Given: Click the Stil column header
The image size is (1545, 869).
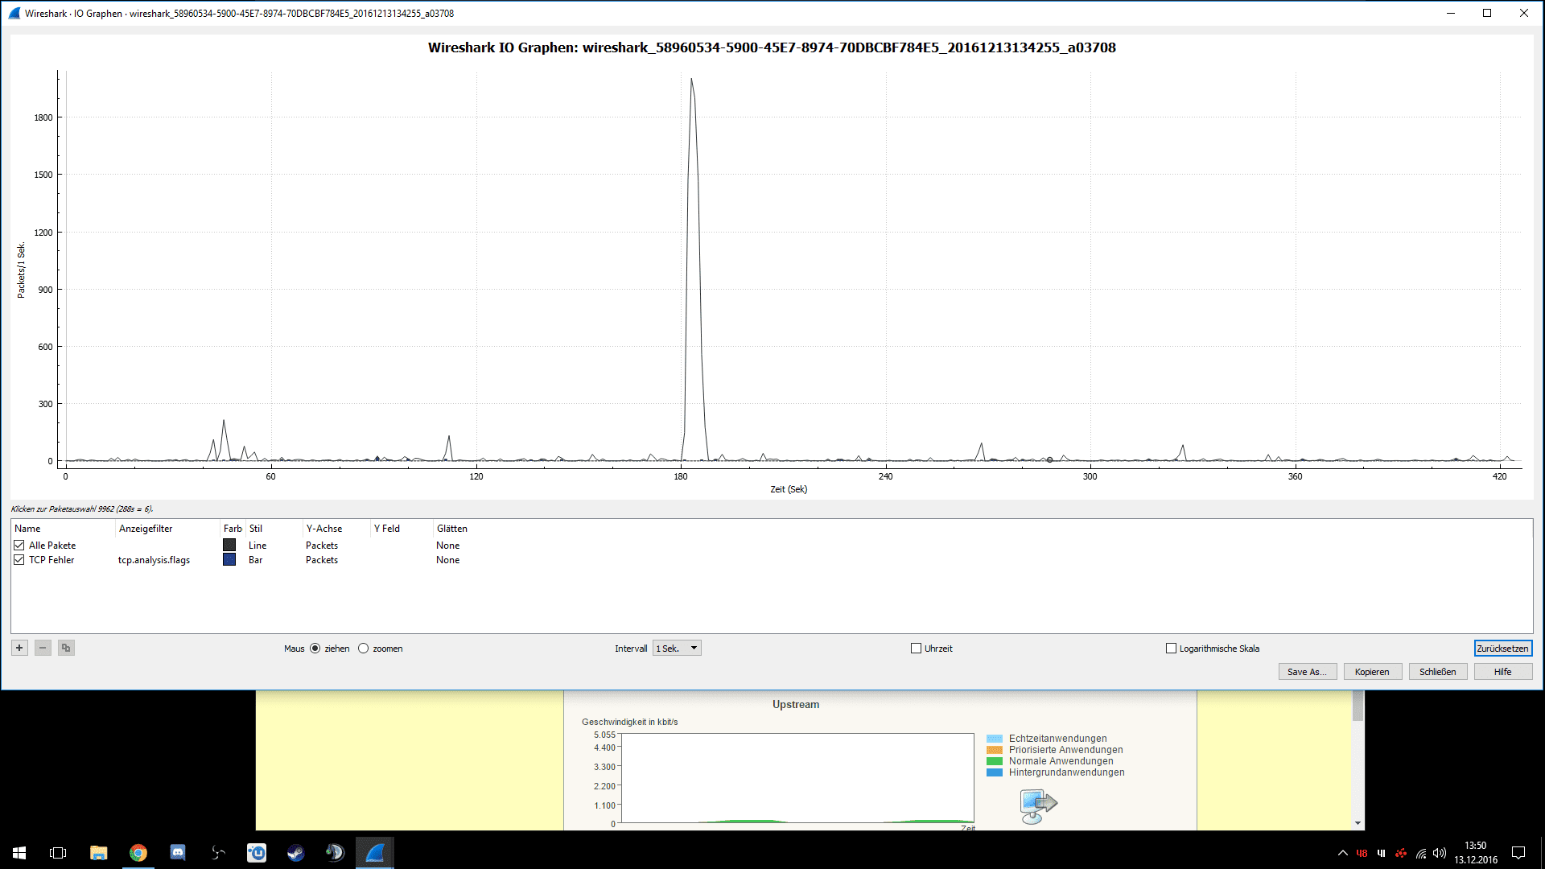Looking at the screenshot, I should point(256,529).
